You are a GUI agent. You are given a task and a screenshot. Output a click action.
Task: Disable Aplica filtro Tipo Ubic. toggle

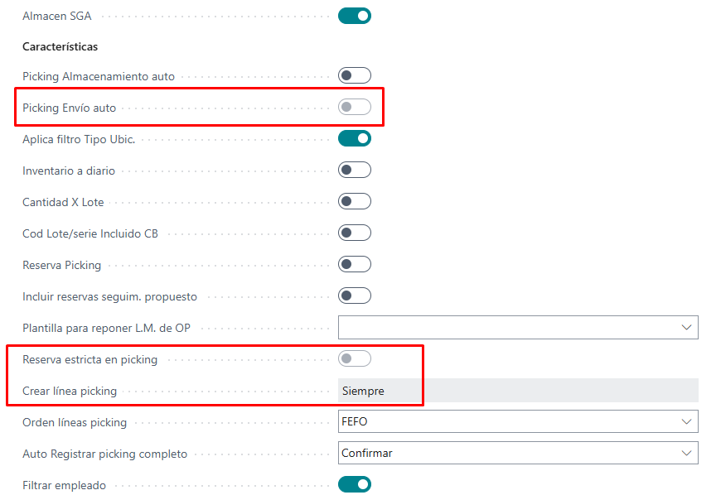click(x=354, y=139)
